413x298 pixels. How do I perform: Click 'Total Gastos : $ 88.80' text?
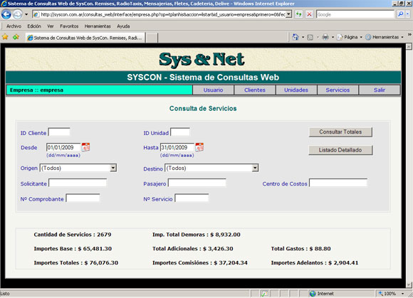coord(300,248)
